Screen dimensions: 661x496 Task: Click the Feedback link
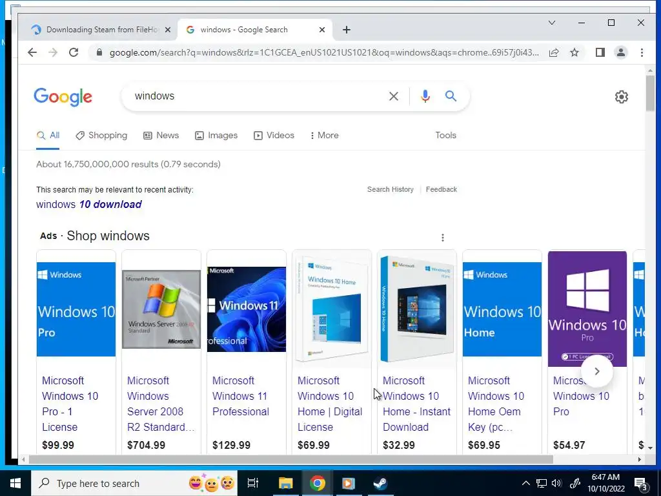tap(442, 189)
